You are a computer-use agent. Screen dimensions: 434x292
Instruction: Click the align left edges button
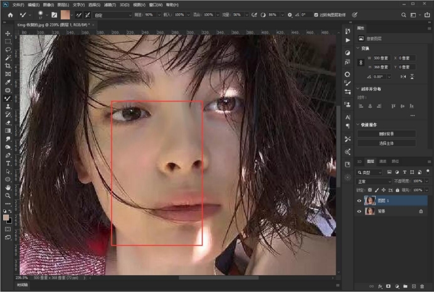click(x=361, y=106)
